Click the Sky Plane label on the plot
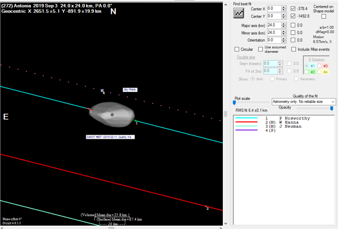Screen dimensions: 338x229 (130, 90)
